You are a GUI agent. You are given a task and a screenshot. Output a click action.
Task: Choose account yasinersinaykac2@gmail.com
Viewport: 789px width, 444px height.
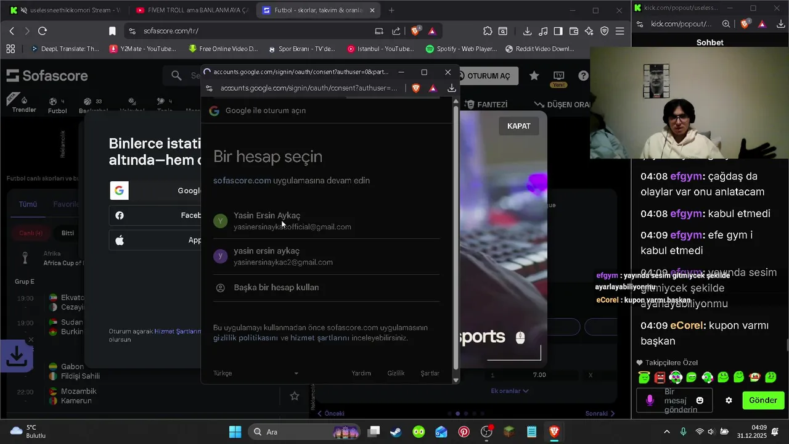(326, 257)
